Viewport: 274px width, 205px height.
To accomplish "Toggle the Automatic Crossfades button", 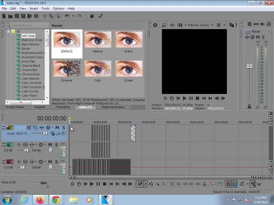I will (235, 184).
